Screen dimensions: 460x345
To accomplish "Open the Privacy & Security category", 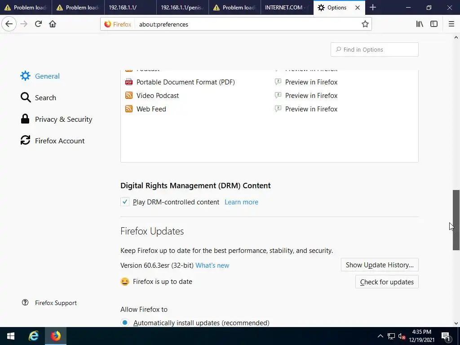I will click(56, 119).
